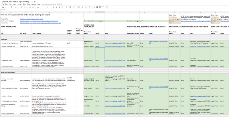The width and height of the screenshot is (229, 117).
Task: Open the Data menu
Action: 24,4
